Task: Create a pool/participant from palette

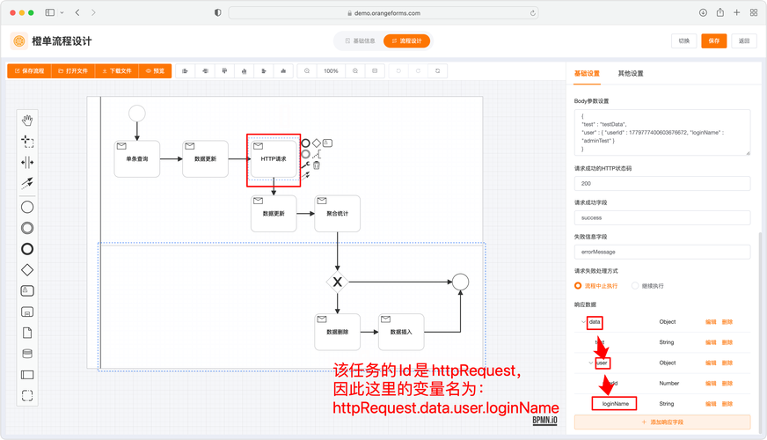Action: point(27,375)
